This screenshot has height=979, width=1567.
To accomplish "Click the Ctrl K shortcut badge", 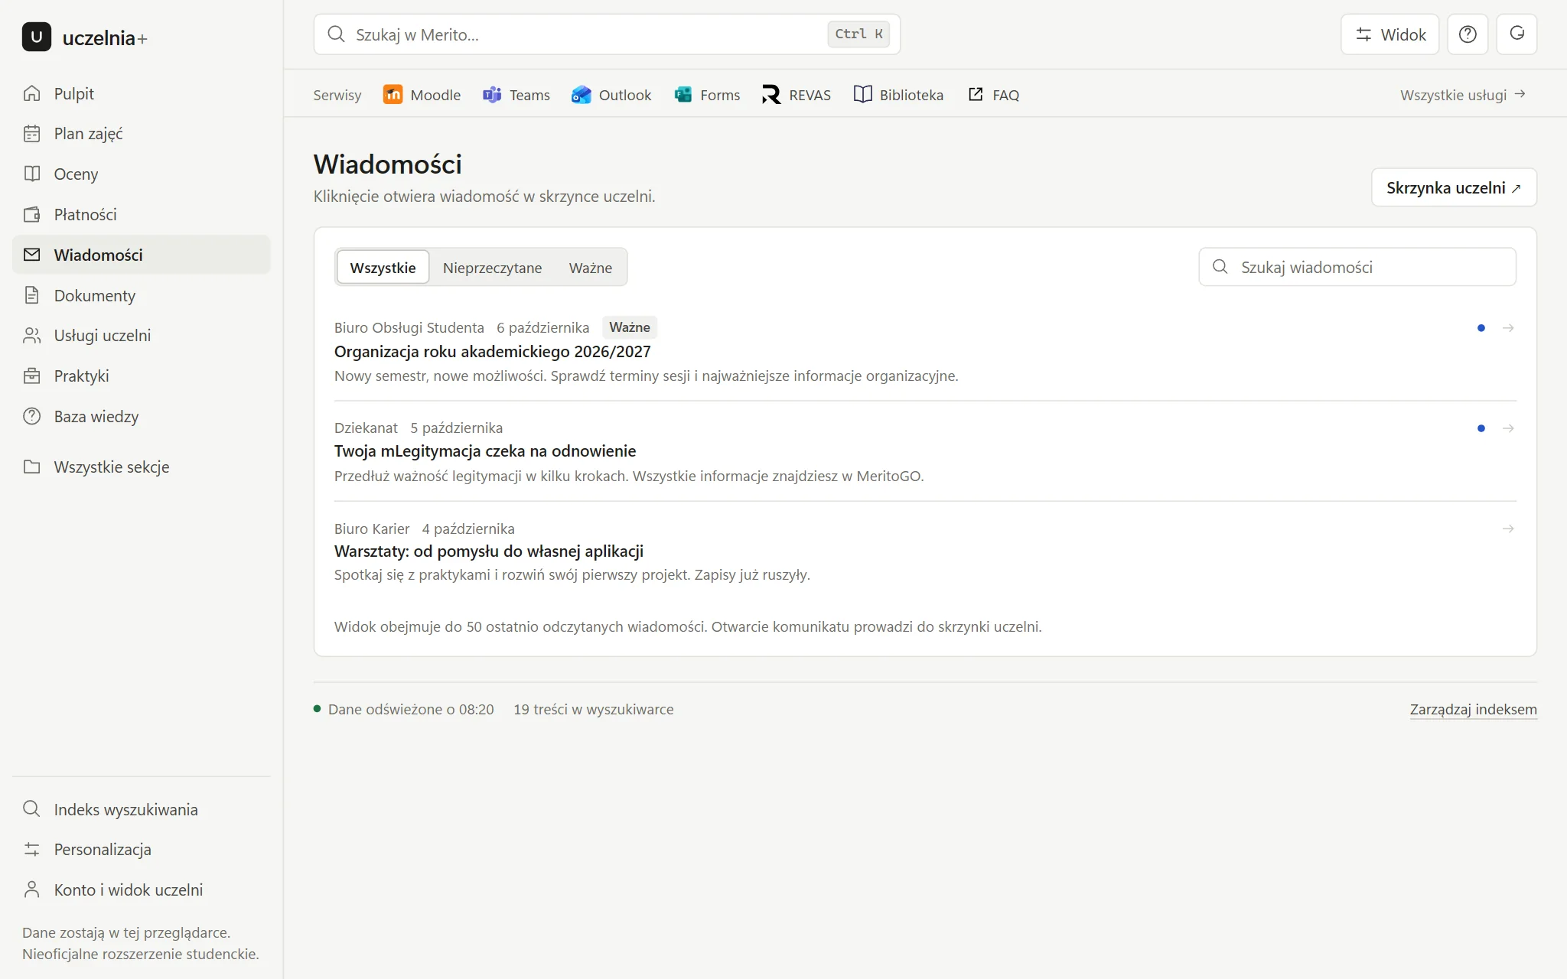I will 858,34.
